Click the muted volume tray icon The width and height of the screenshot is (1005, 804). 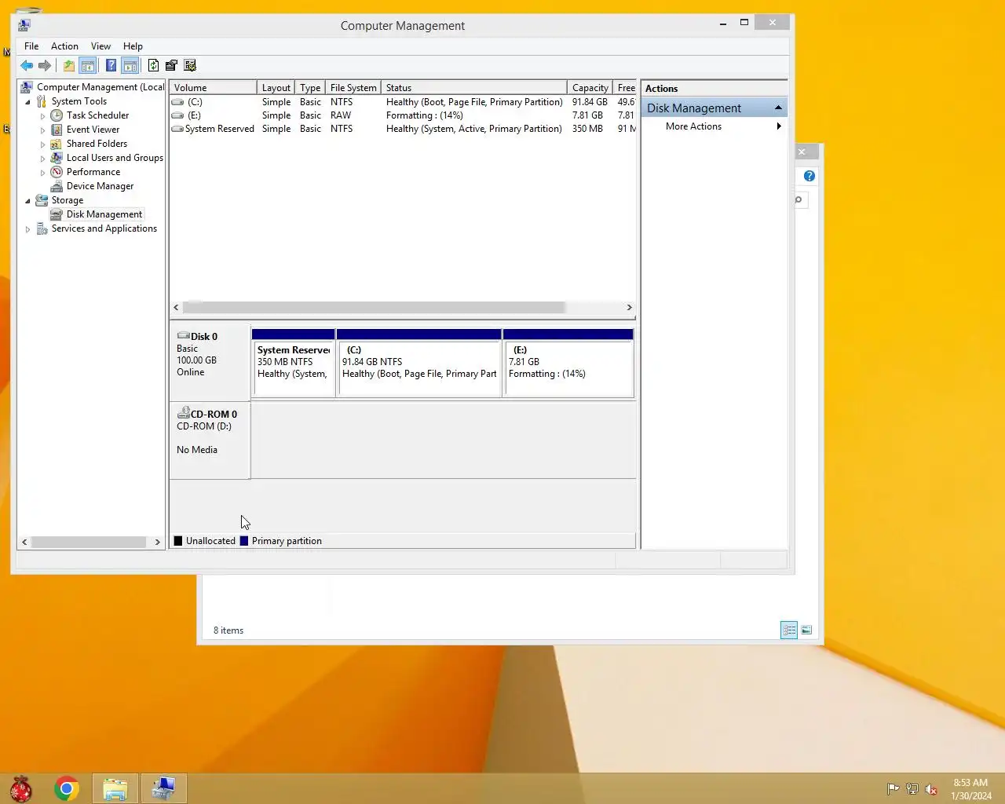[931, 790]
